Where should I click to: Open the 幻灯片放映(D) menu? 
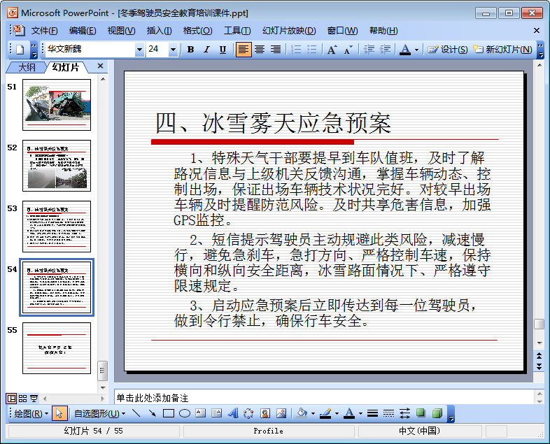point(289,31)
